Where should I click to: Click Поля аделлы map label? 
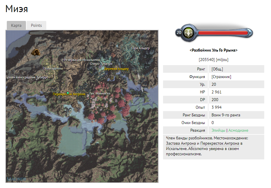pyautogui.click(x=53, y=68)
